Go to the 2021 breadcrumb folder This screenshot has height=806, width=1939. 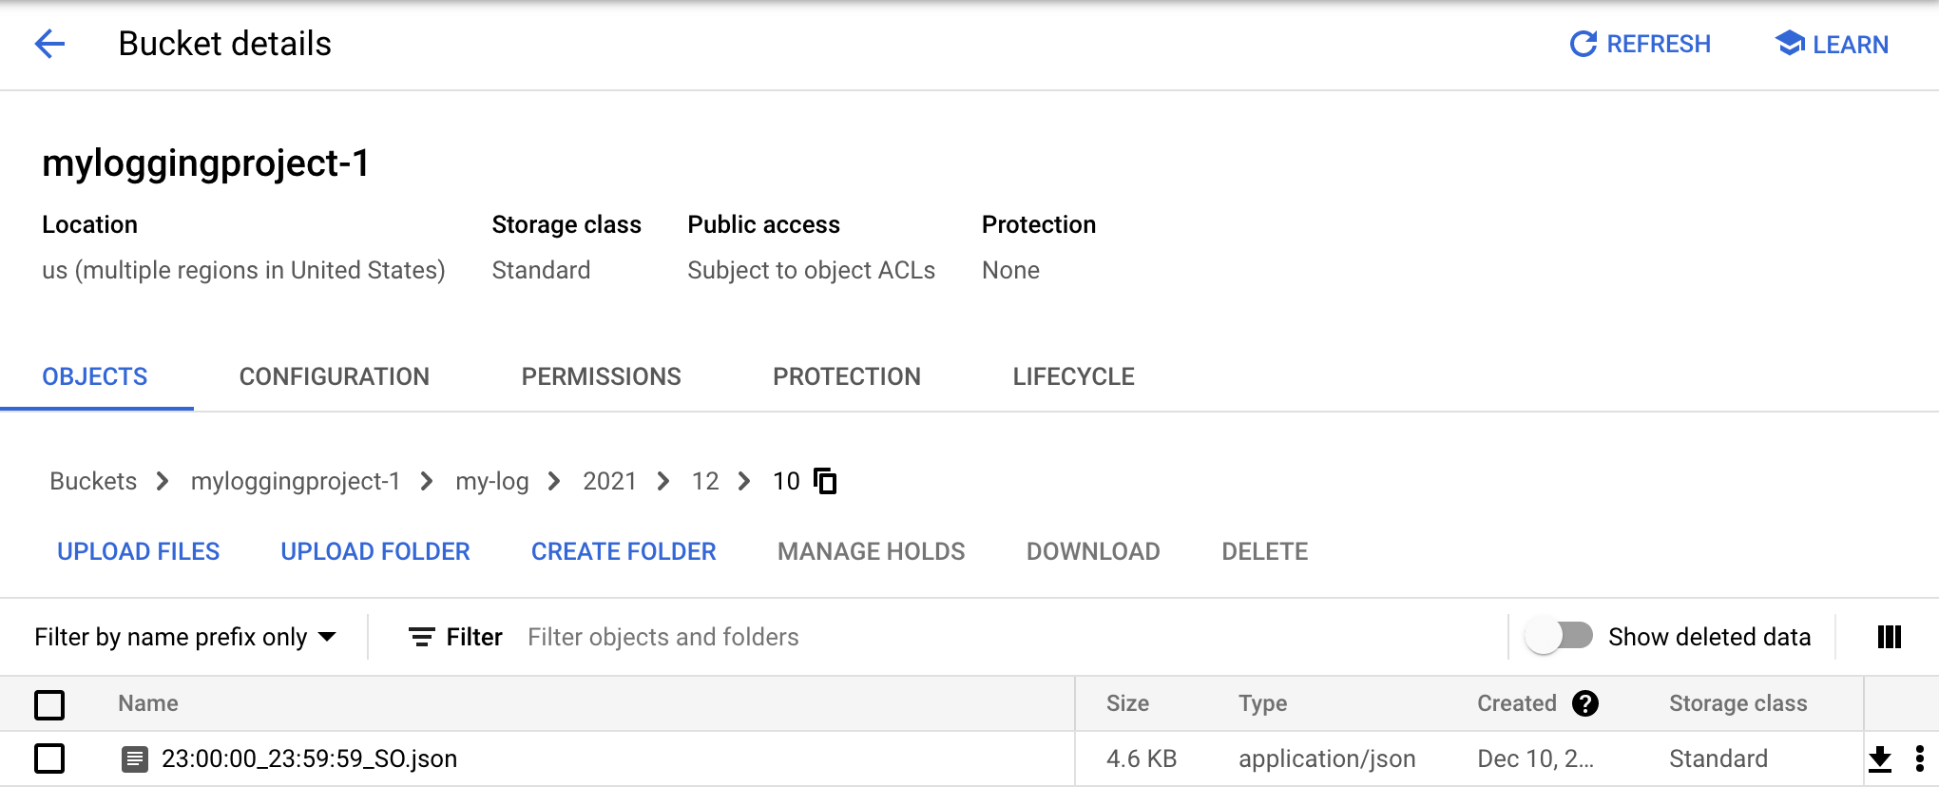[x=609, y=481]
